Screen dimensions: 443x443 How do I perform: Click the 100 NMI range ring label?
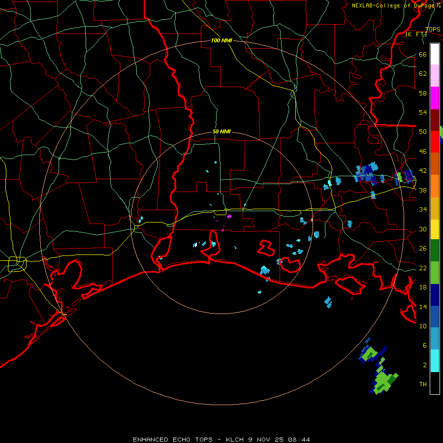[x=221, y=41]
